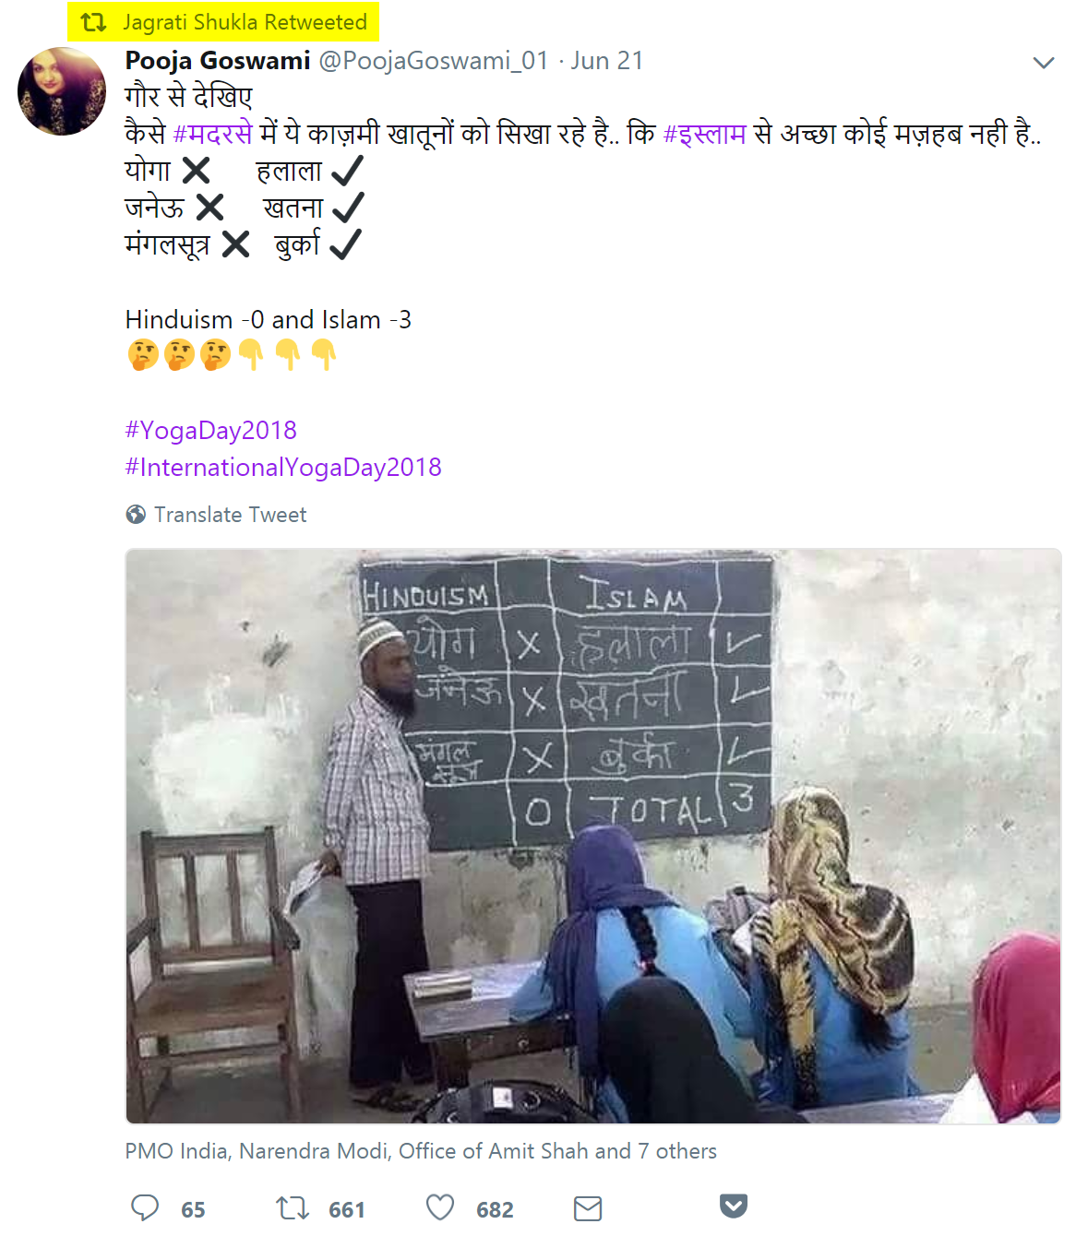This screenshot has height=1236, width=1076.
Task: Open the #मदरसे hashtag link
Action: pos(212,134)
